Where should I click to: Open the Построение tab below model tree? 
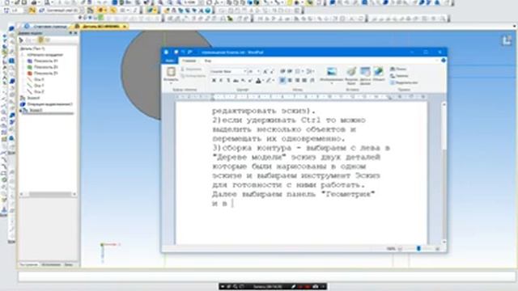click(29, 264)
